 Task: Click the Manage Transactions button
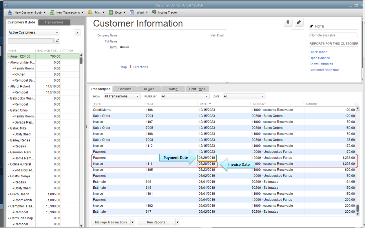coord(111,222)
